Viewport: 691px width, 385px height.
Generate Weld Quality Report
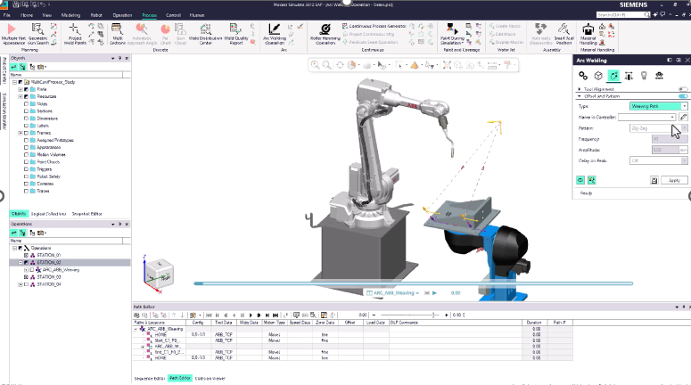pos(235,34)
